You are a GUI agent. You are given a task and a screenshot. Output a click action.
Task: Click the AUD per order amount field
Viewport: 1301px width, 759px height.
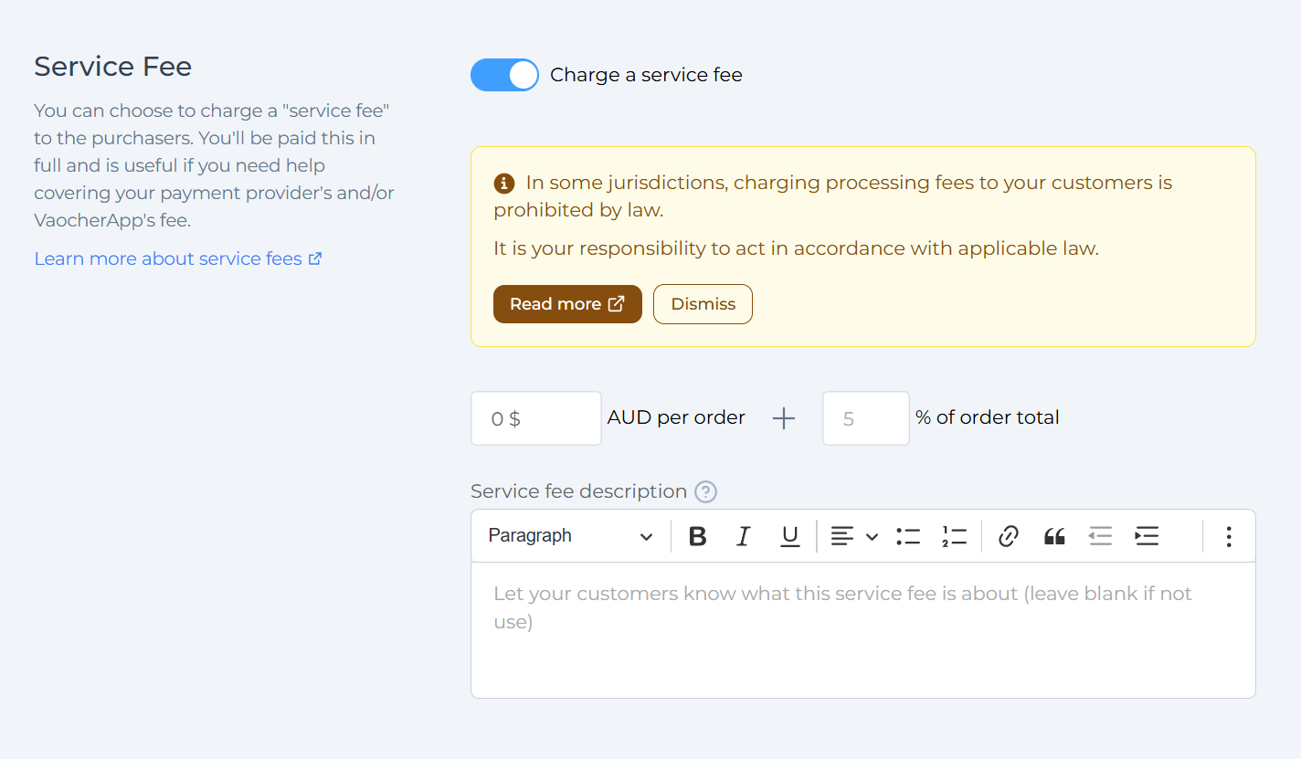[536, 418]
